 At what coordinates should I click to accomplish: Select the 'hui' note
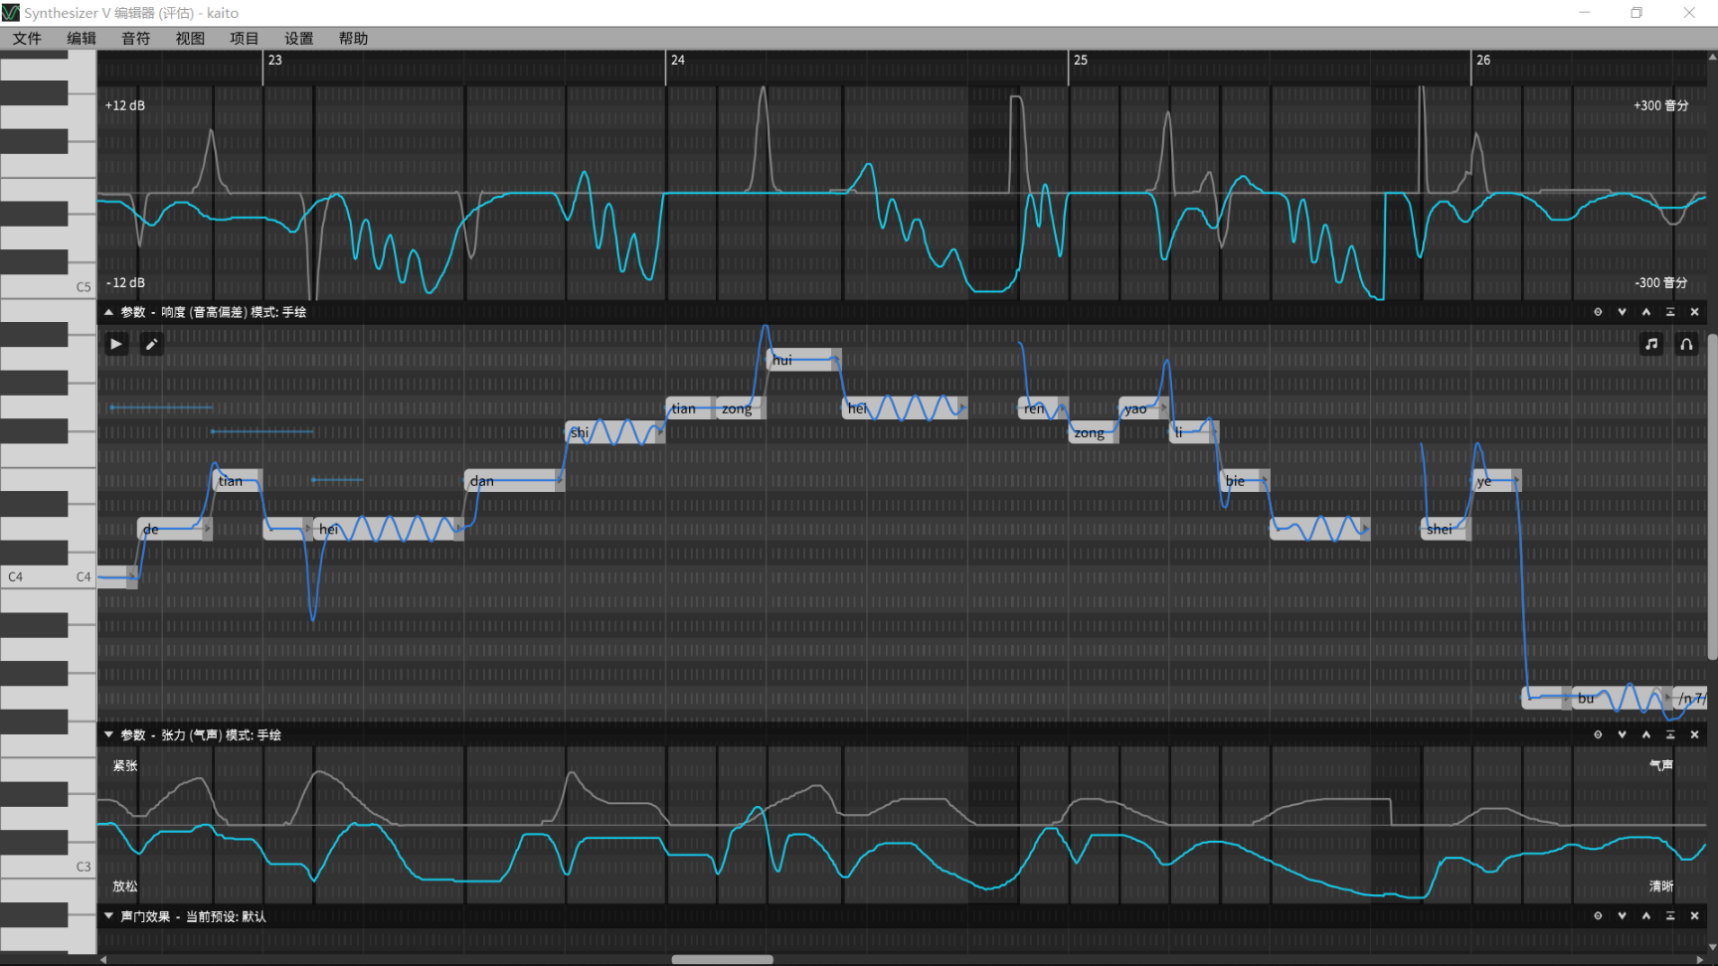click(x=804, y=360)
